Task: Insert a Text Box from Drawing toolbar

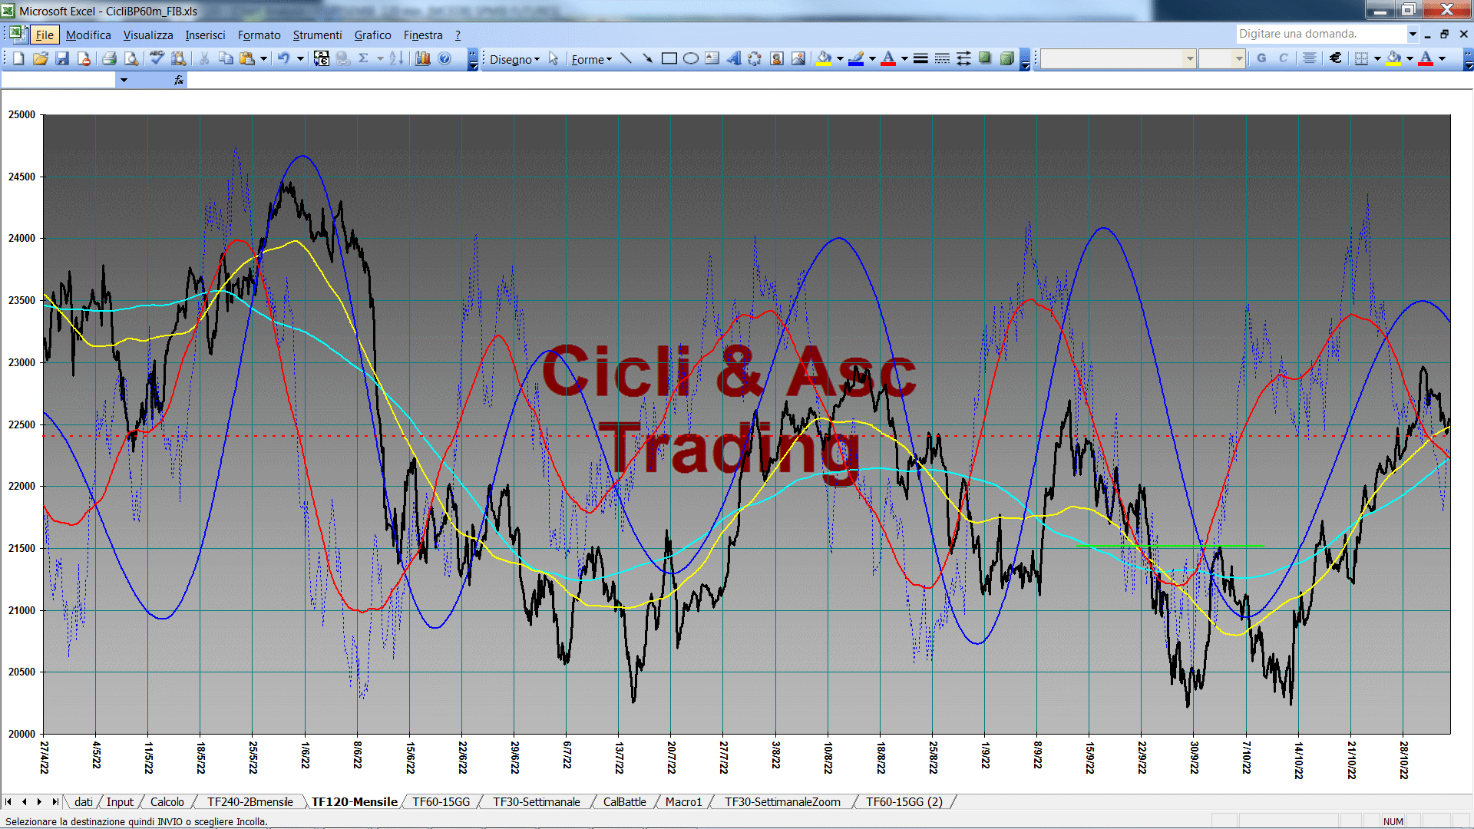Action: pos(712,59)
